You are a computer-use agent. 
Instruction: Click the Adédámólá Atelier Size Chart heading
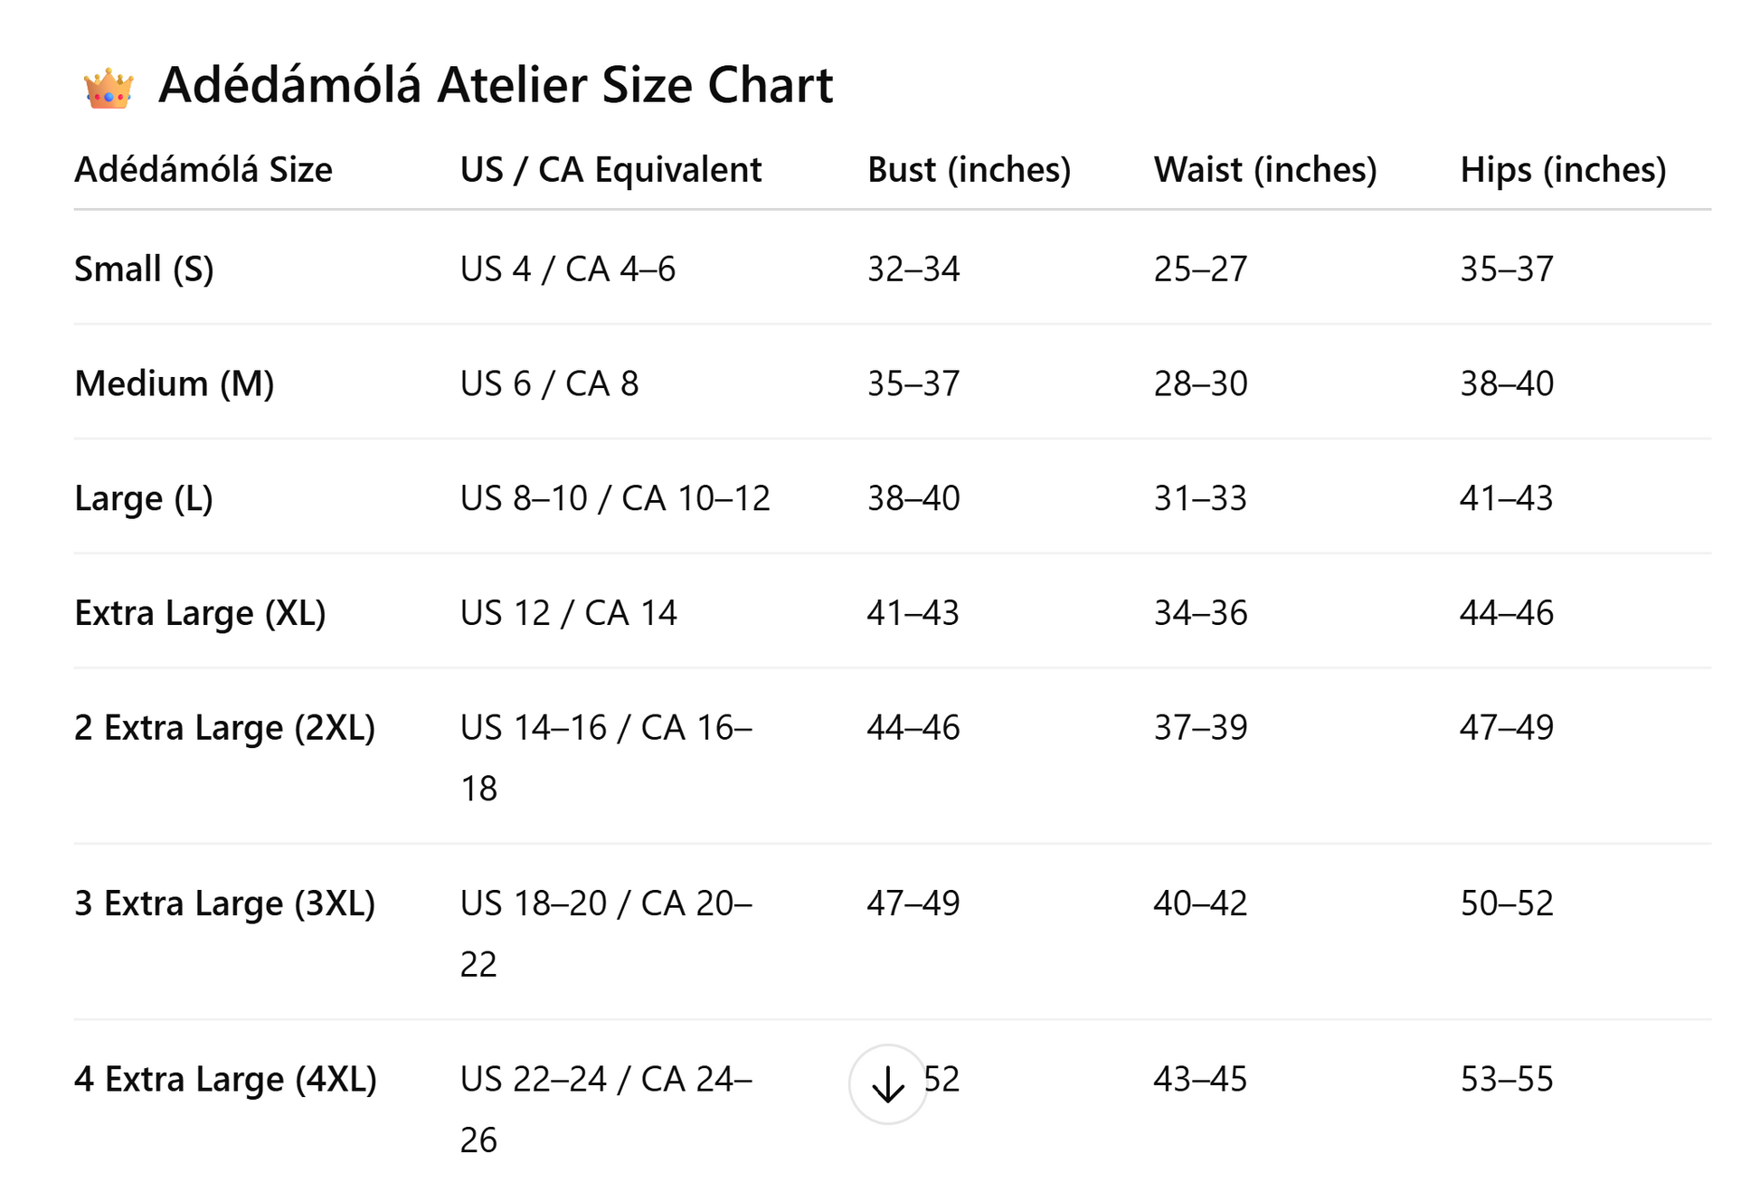pyautogui.click(x=495, y=86)
